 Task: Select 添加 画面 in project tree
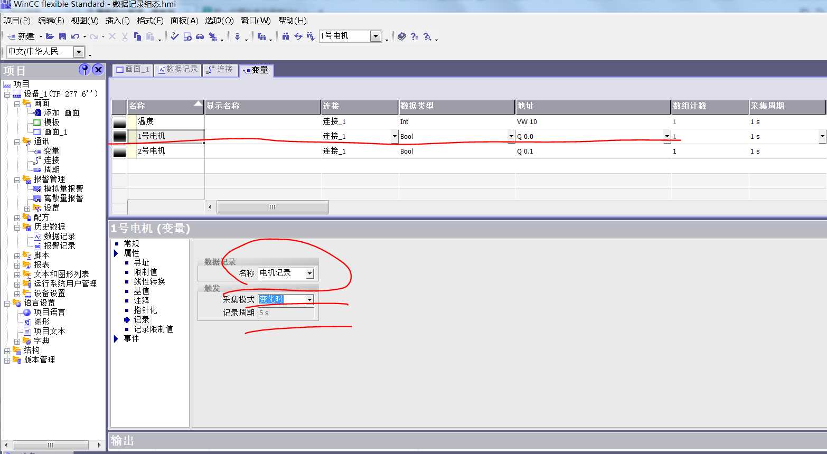pos(61,112)
